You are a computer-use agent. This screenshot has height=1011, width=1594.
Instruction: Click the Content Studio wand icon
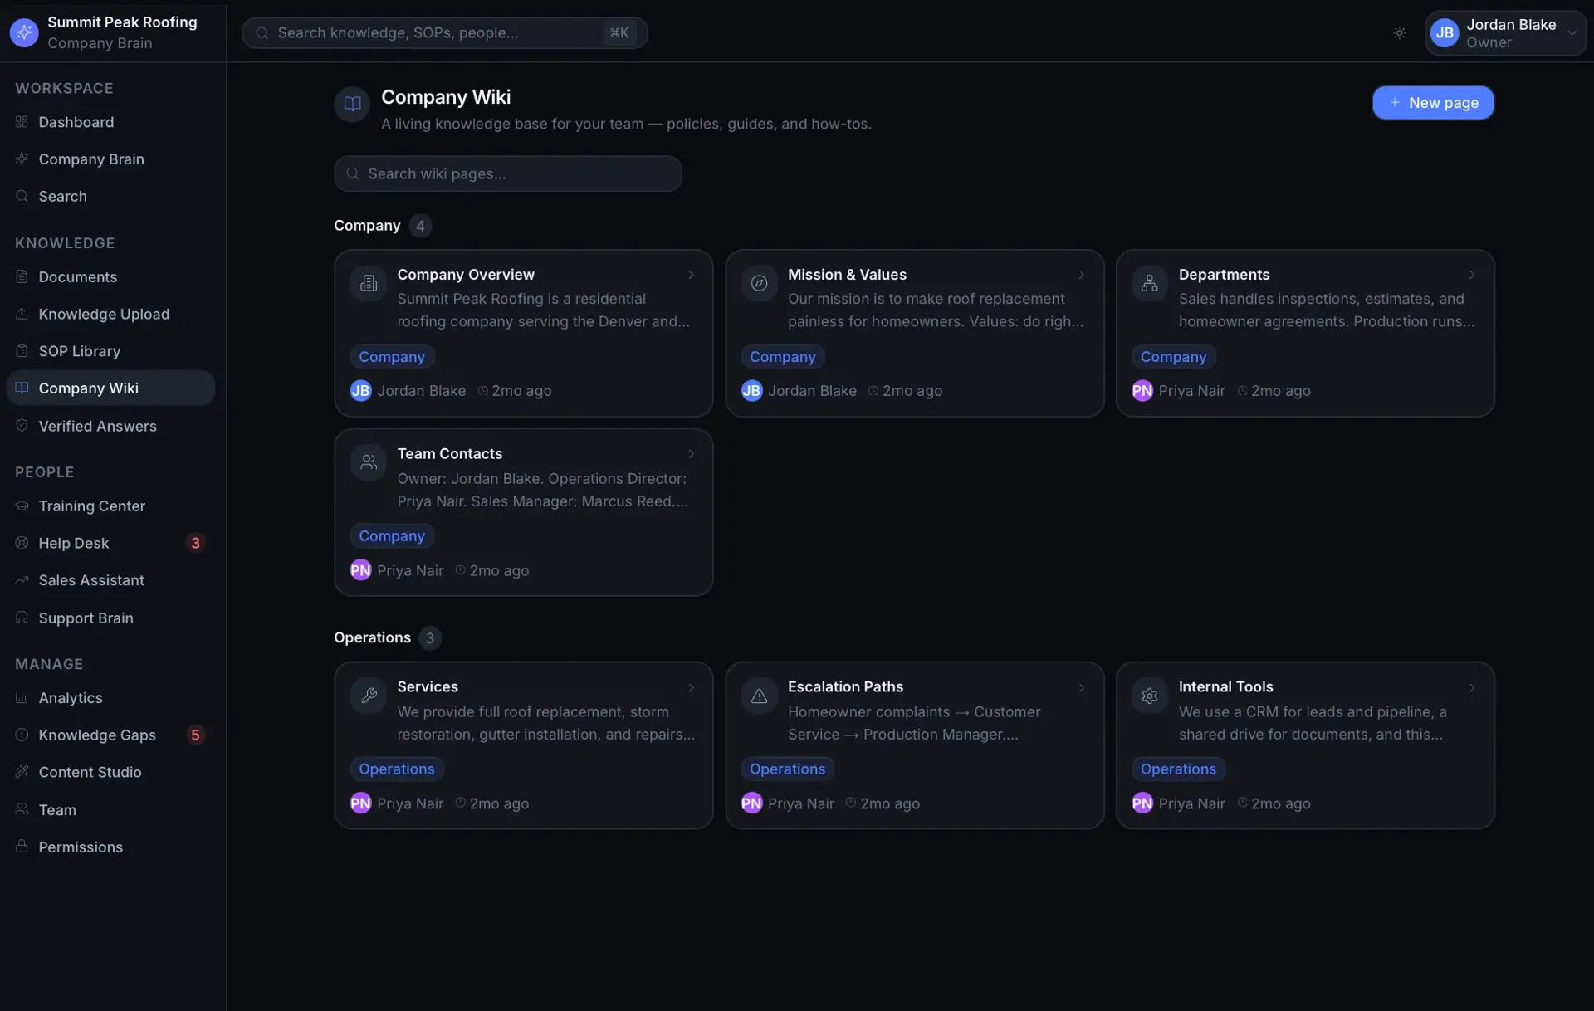tap(22, 772)
